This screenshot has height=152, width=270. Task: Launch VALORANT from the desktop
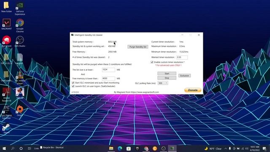tap(7, 24)
